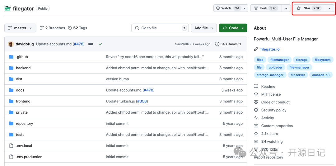Star the filegator repository
This screenshot has height=166, width=336.
click(309, 8)
